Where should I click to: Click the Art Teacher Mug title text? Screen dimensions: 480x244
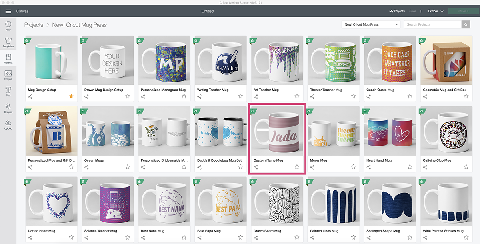tap(266, 90)
